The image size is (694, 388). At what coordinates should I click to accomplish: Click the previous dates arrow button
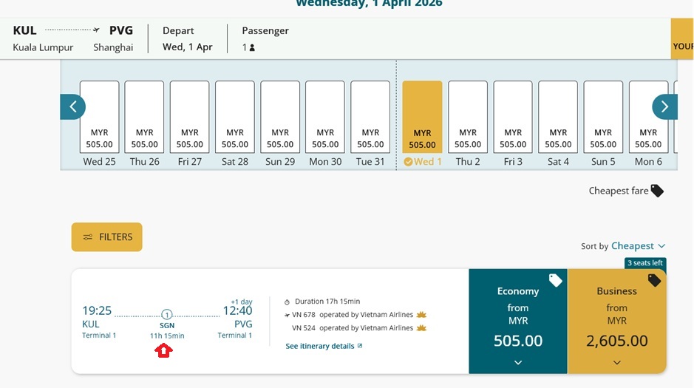(x=72, y=107)
